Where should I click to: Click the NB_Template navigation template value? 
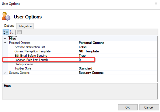89,51
